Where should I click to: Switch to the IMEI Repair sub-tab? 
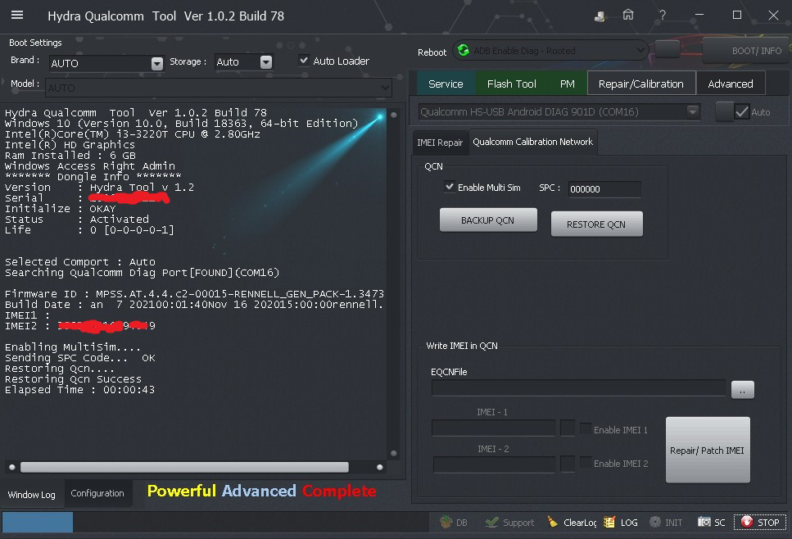click(x=440, y=143)
